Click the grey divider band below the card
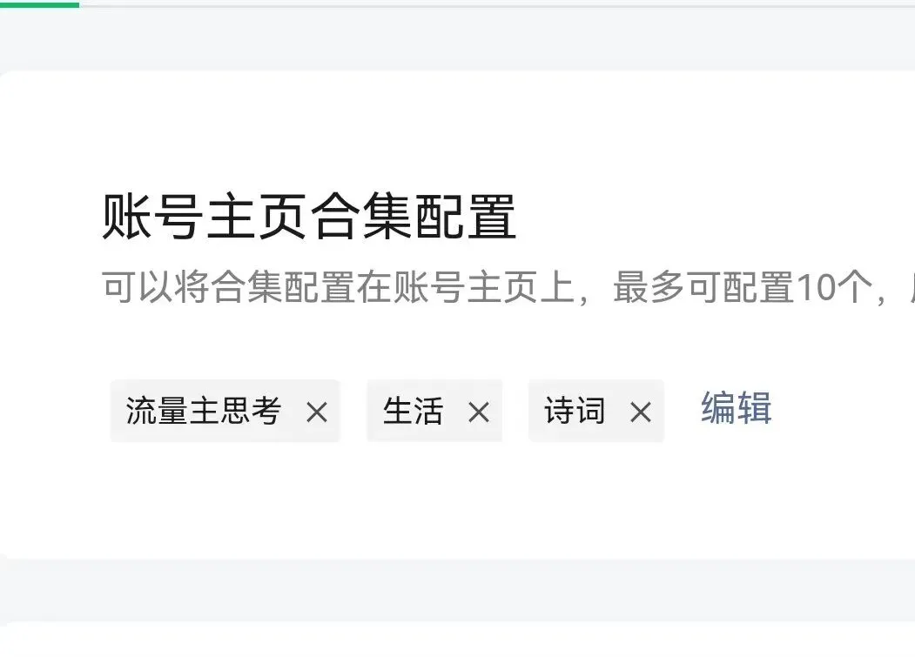Viewport: 915px width, 657px height. 458,590
